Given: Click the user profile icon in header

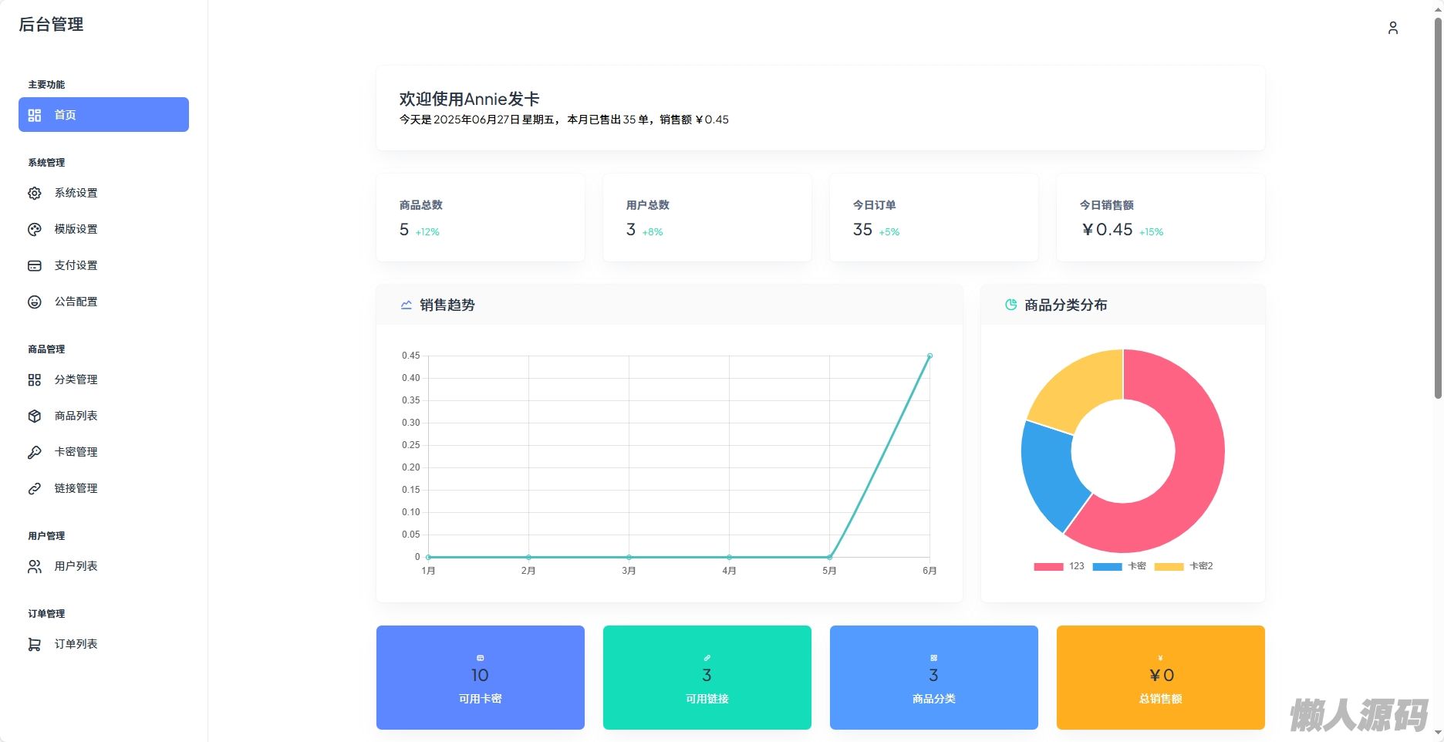Looking at the screenshot, I should 1393,28.
